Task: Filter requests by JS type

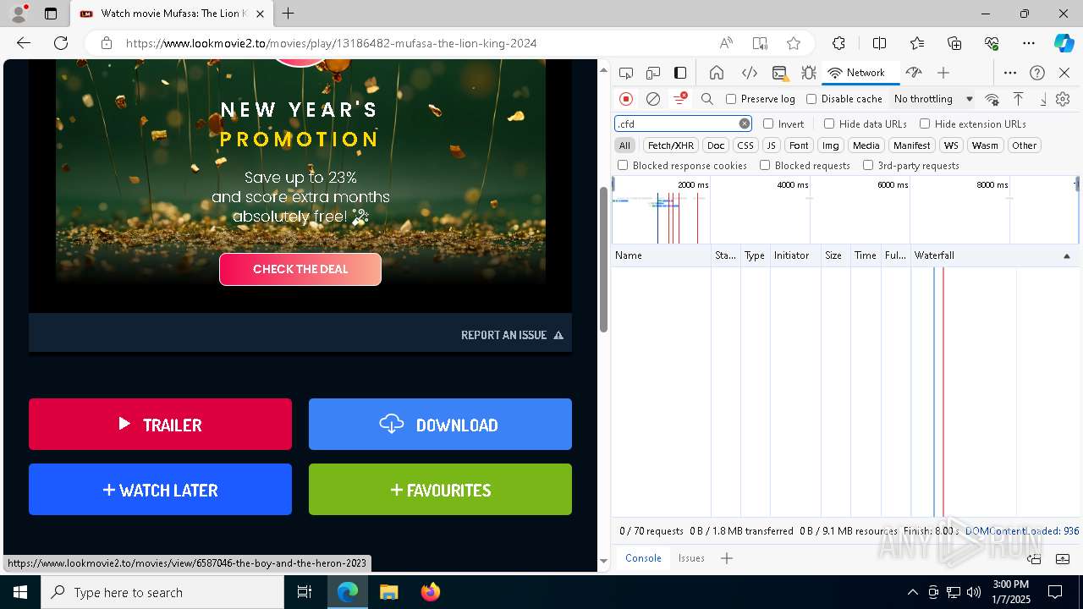Action: point(771,145)
